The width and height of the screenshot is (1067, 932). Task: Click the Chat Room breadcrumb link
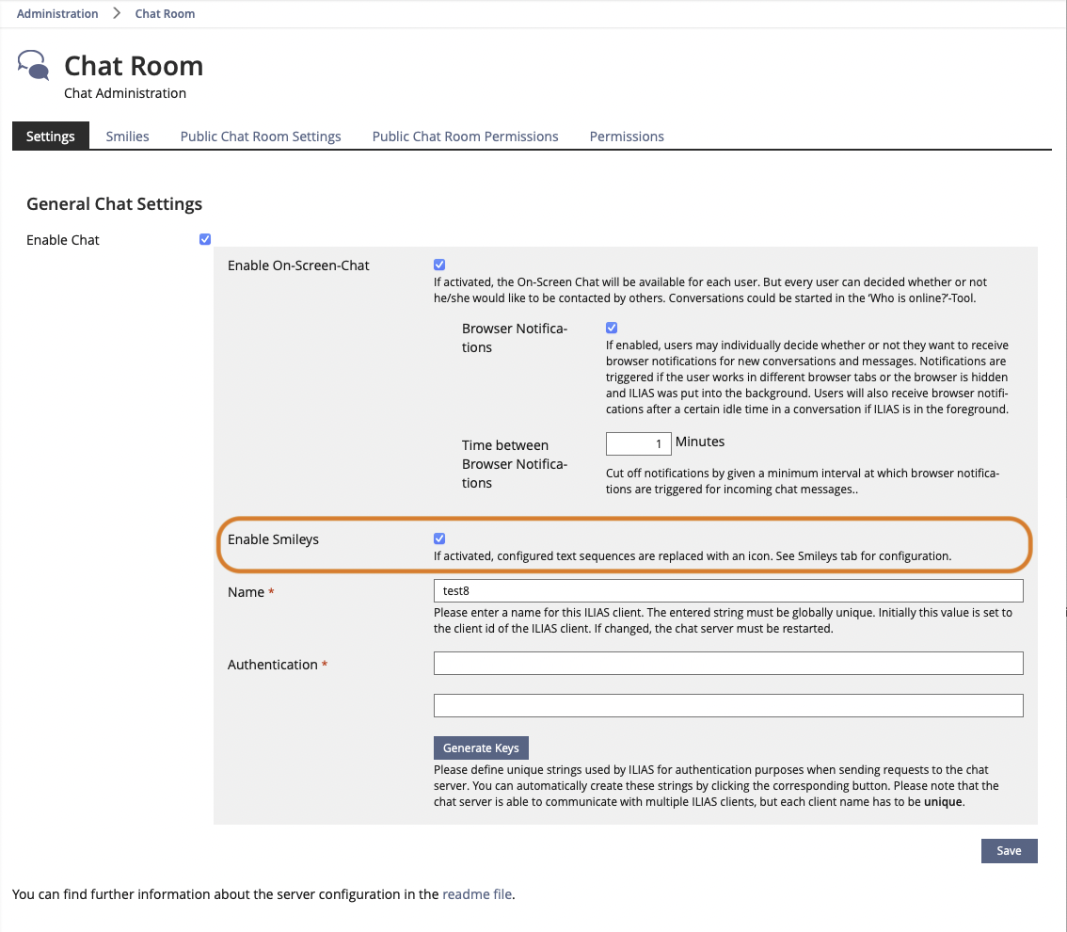[165, 14]
